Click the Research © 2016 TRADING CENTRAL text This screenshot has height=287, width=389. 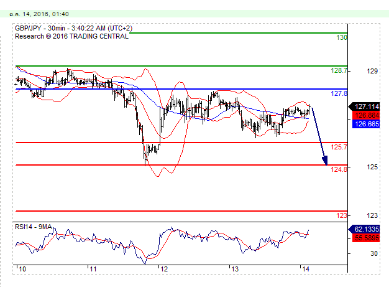click(71, 36)
